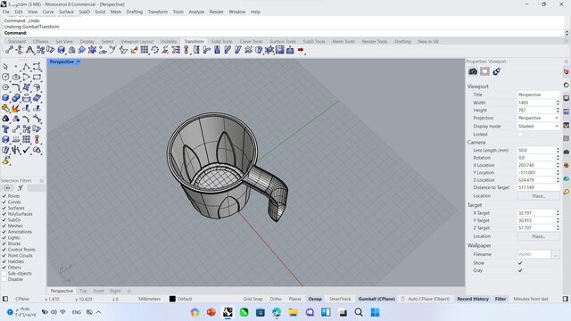Toggle Grid Snap in the status bar
The image size is (571, 321).
252,299
